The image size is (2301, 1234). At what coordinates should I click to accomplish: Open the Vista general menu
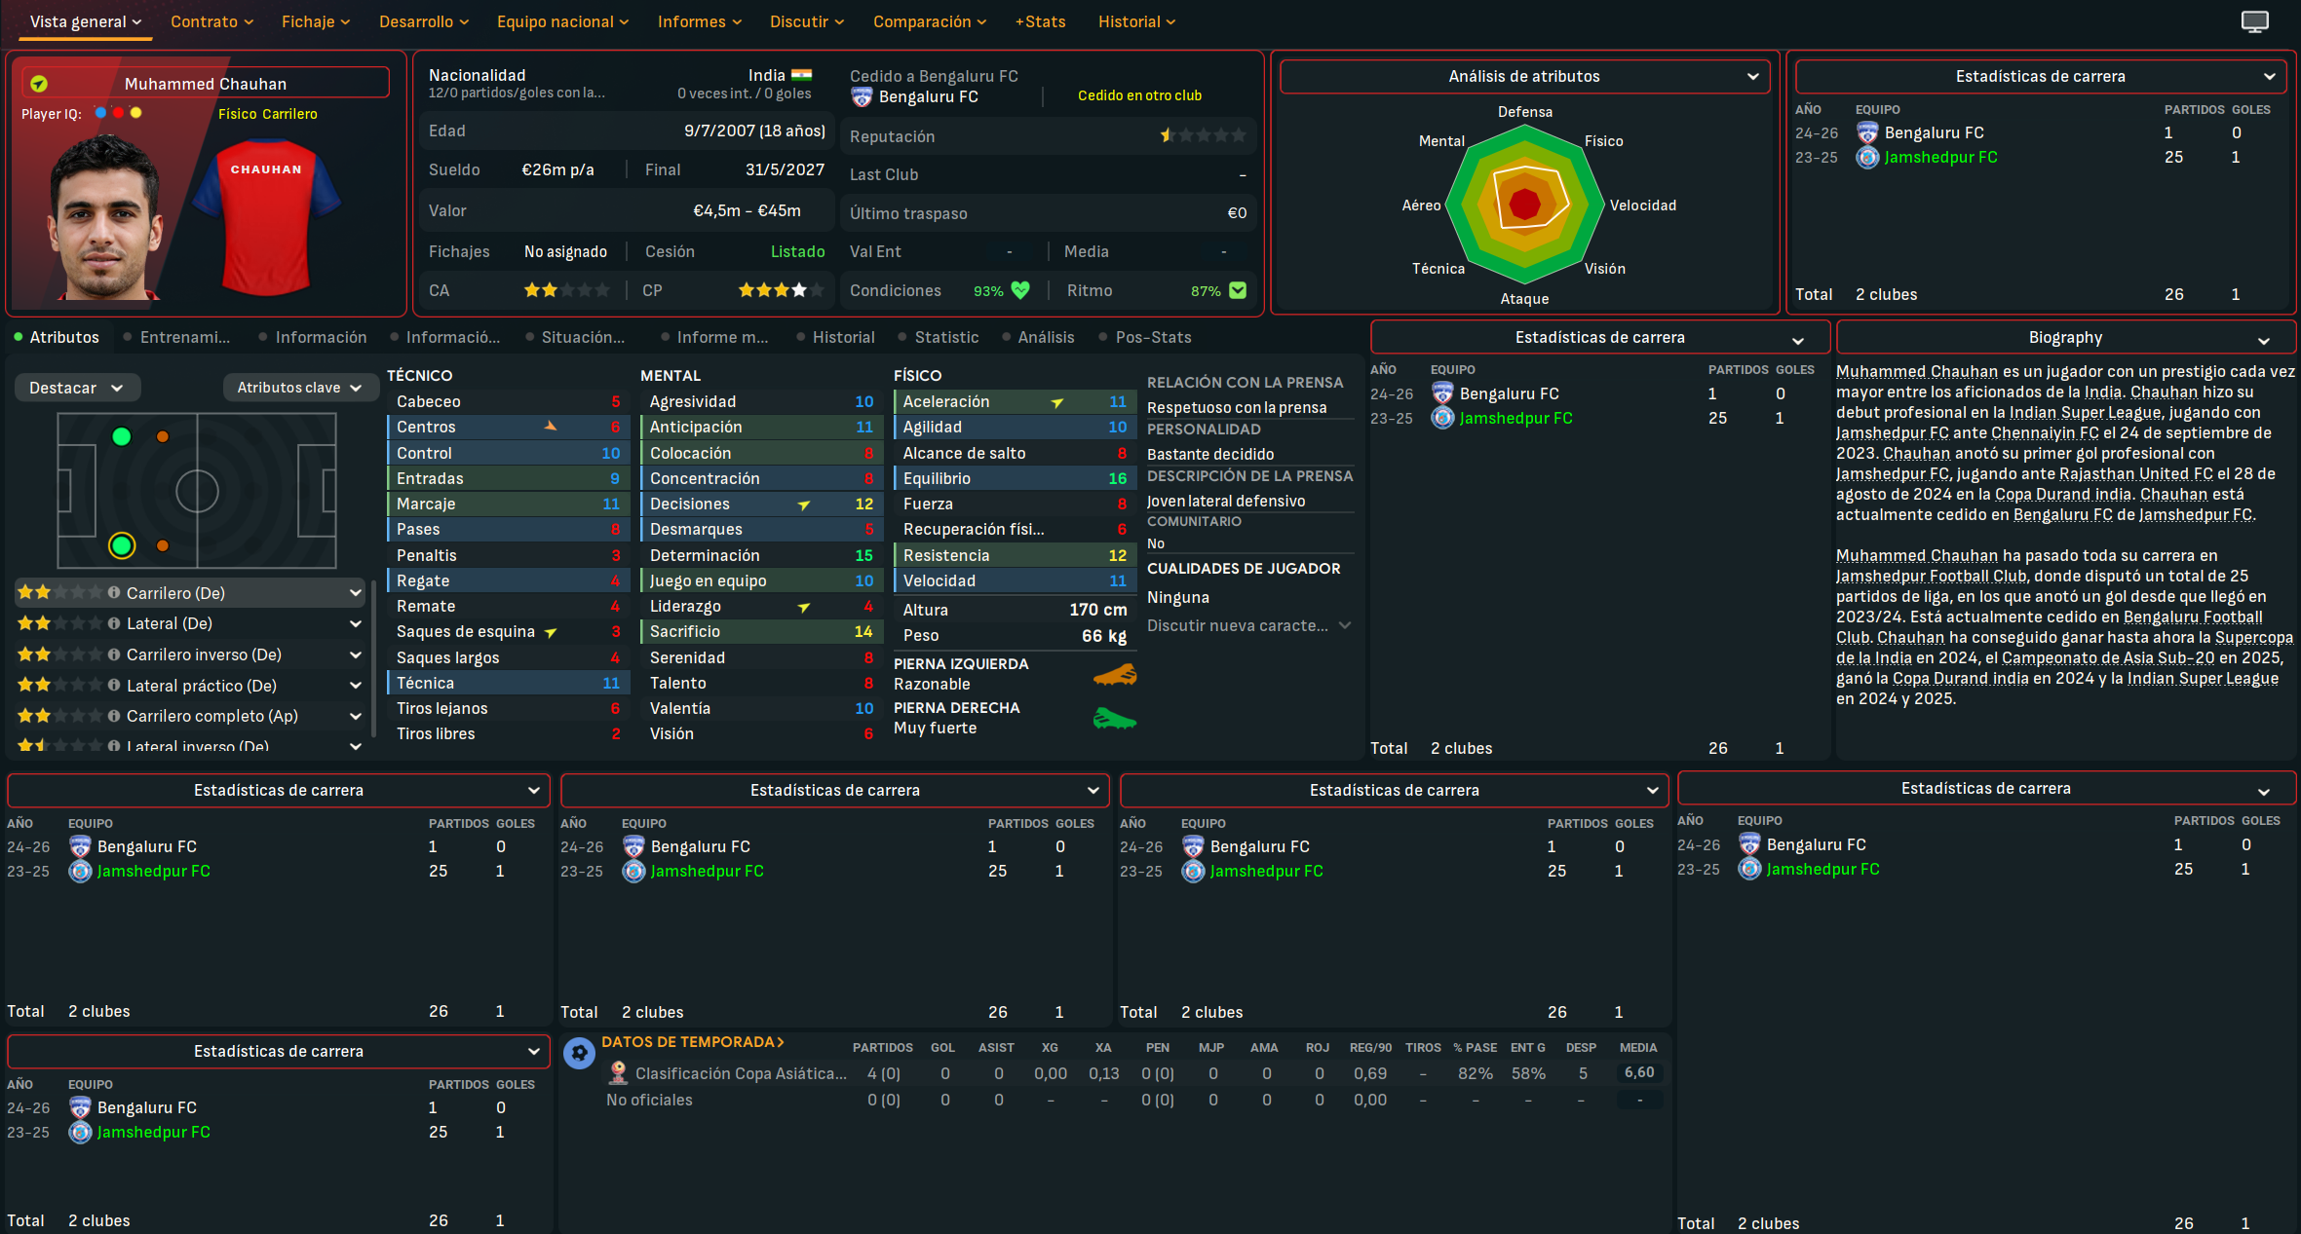pos(86,21)
